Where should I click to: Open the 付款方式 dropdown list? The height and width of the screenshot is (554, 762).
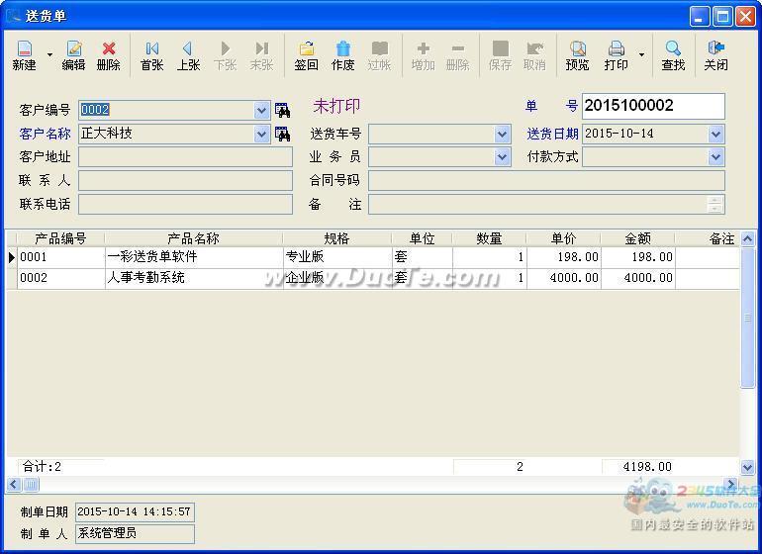[x=715, y=156]
